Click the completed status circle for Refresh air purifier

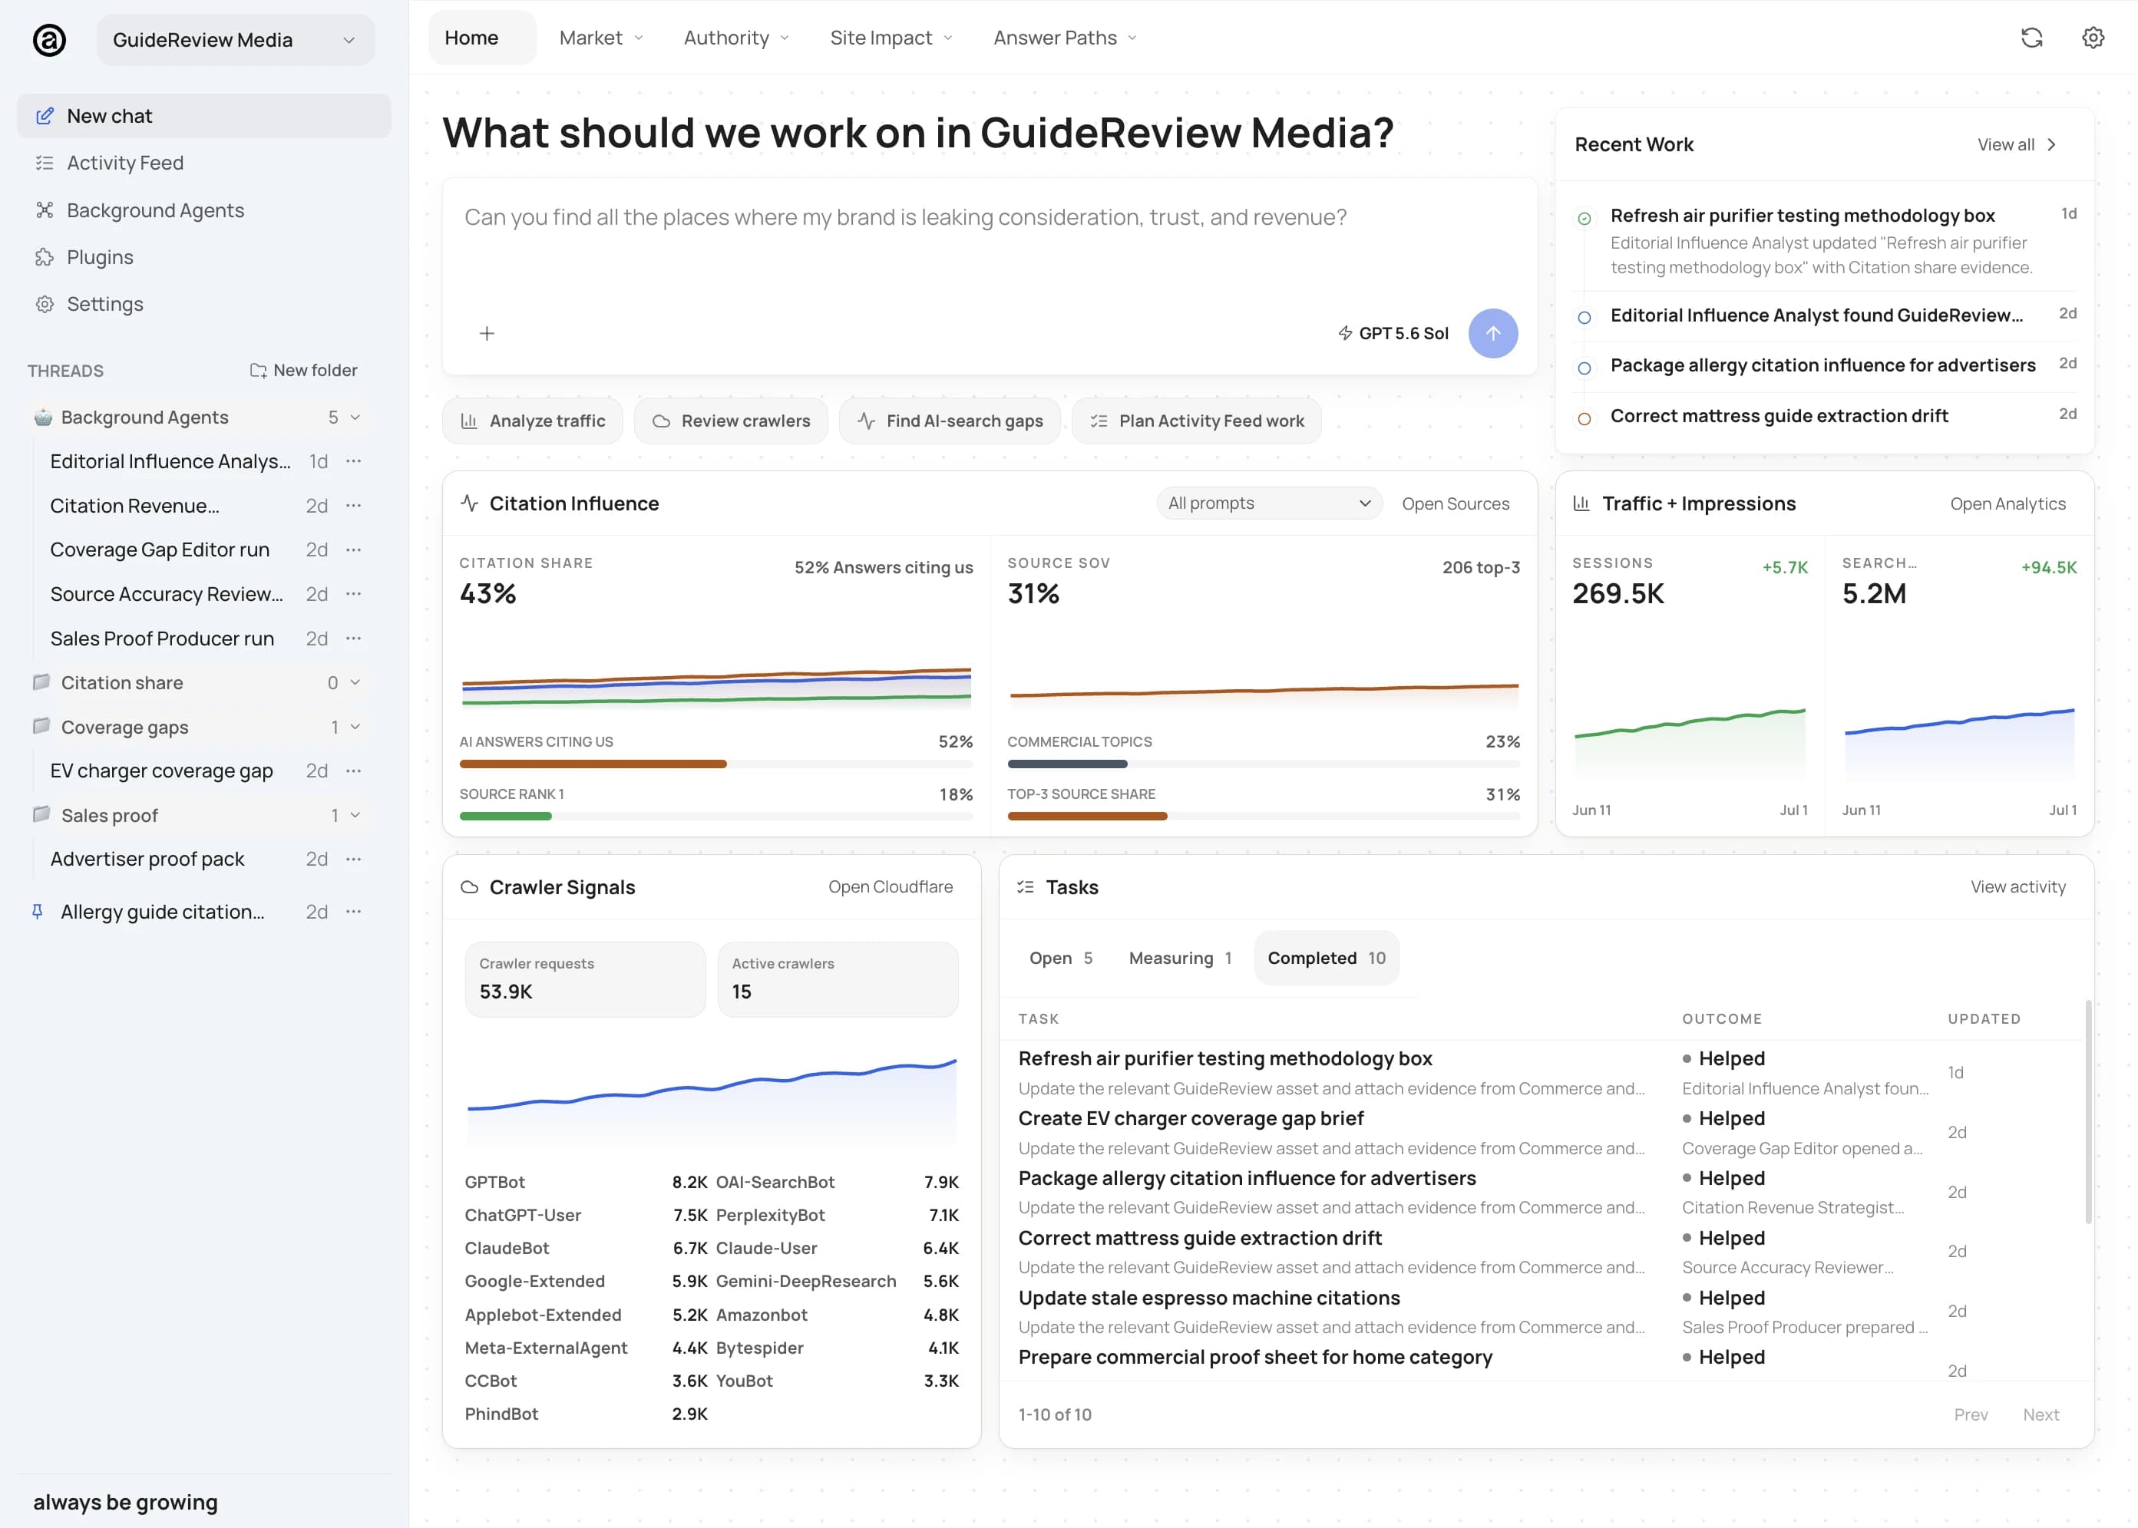pos(1584,218)
